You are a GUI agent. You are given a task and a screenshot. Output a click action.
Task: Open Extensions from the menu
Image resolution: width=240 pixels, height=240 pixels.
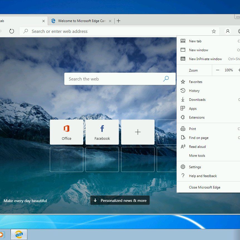coord(208,117)
